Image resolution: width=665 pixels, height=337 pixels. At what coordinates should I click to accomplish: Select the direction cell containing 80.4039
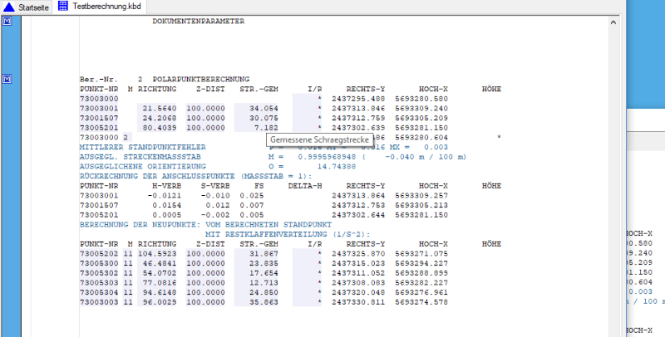pyautogui.click(x=159, y=128)
